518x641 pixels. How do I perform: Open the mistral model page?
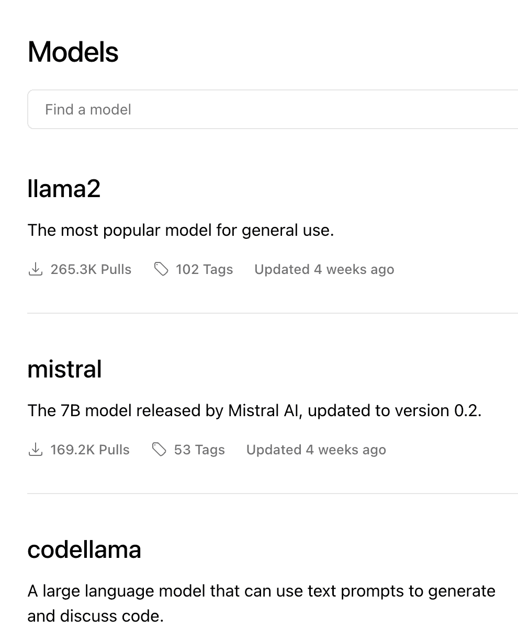[x=64, y=369]
